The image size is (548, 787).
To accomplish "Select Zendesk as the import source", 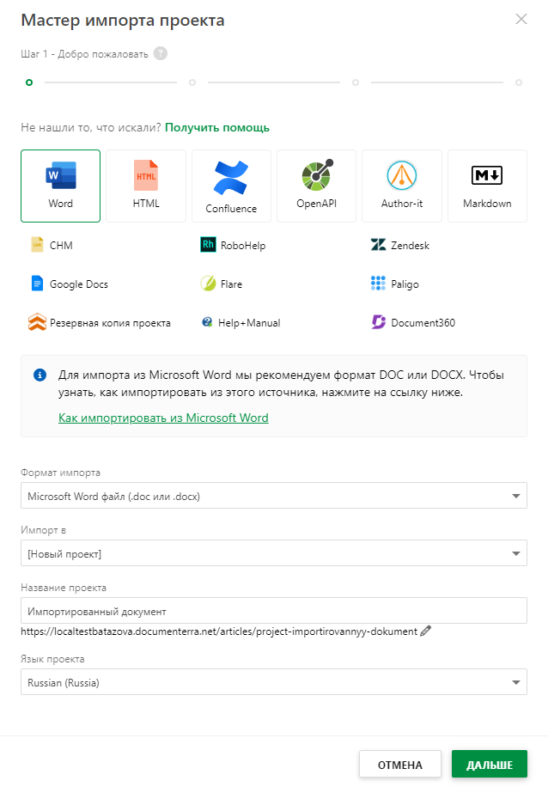I will click(x=400, y=245).
